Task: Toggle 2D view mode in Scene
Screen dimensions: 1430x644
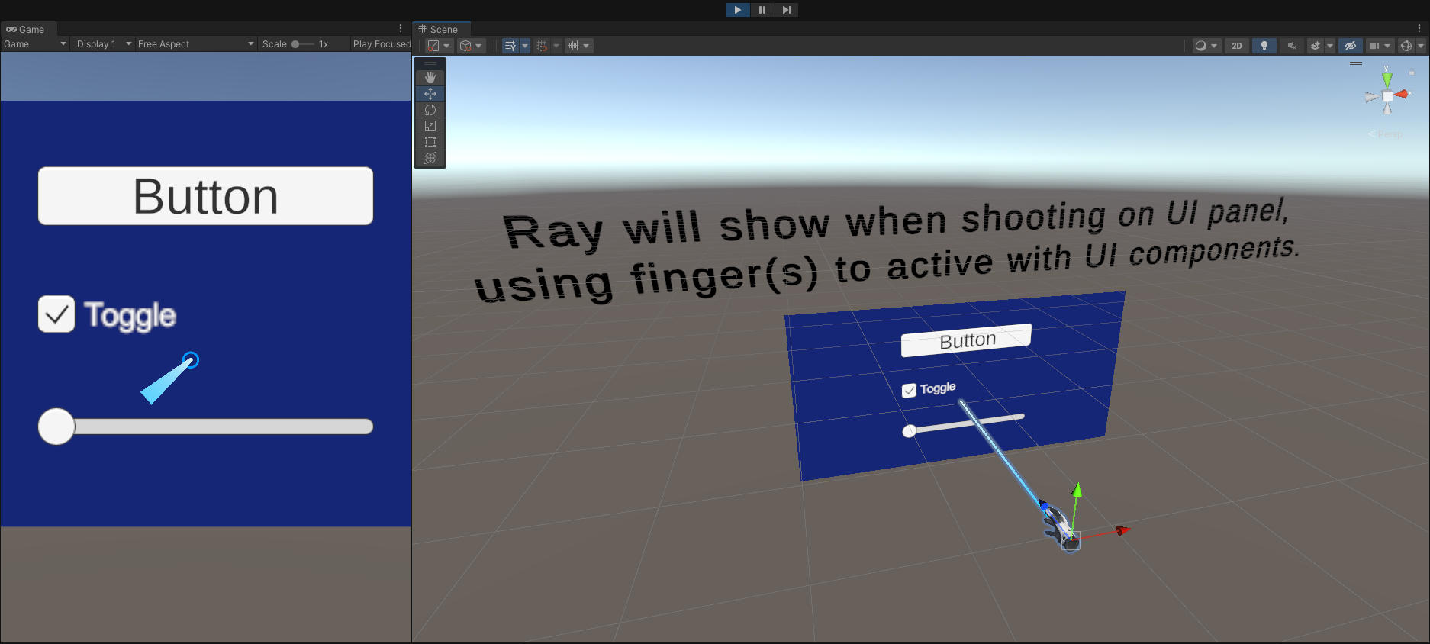Action: tap(1237, 46)
